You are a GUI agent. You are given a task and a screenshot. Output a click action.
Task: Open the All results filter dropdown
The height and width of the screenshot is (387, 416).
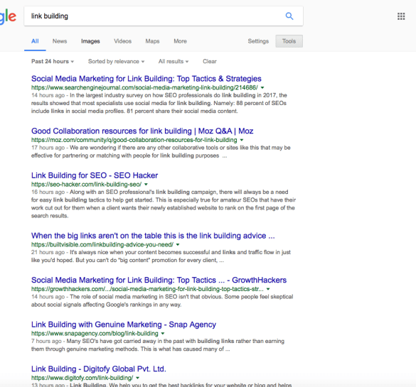(174, 62)
